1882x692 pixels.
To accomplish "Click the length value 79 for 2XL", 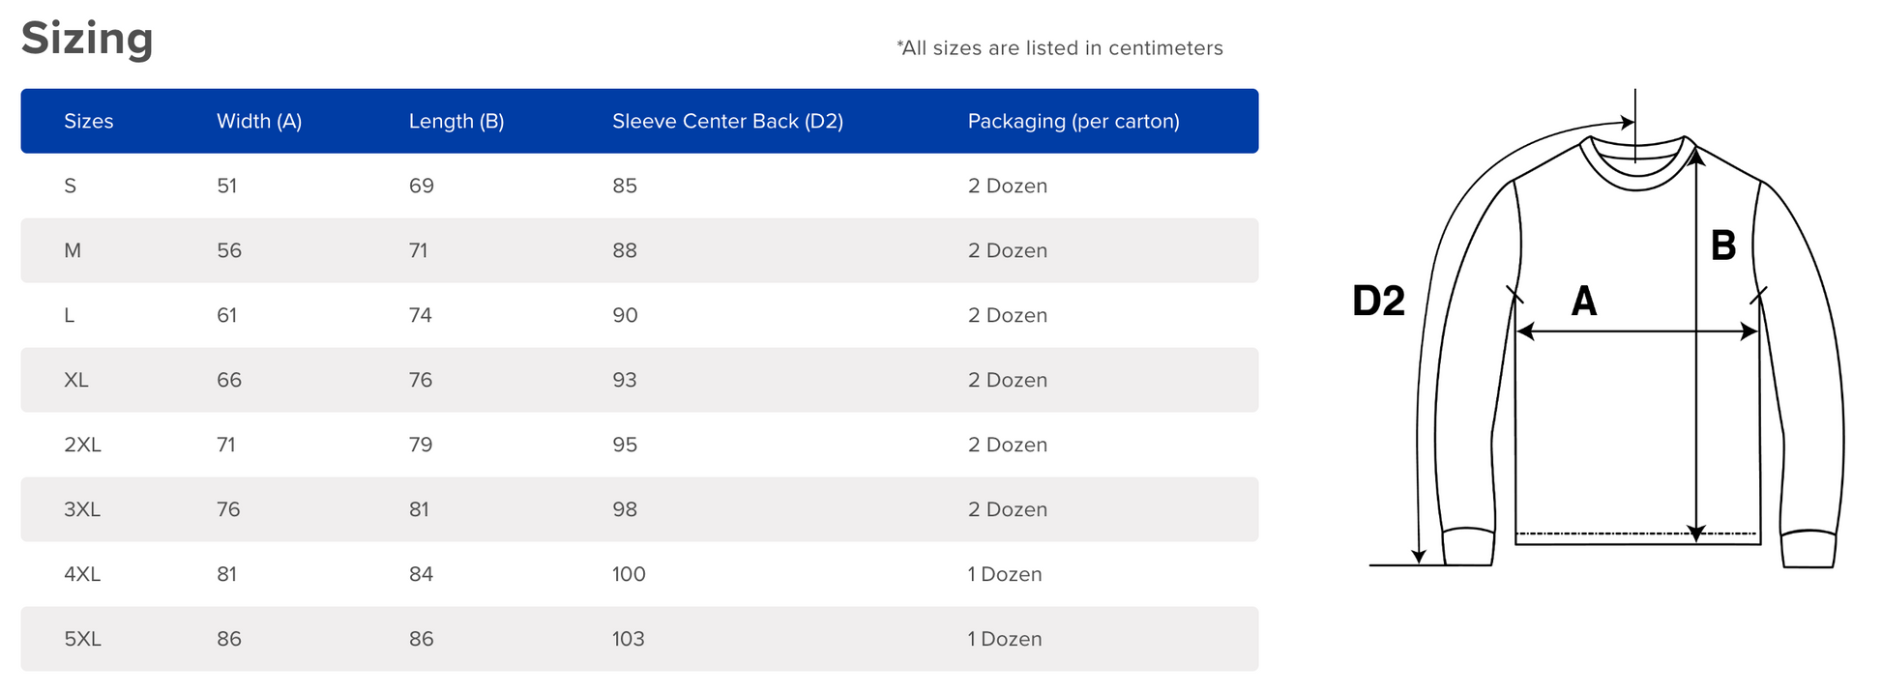I will coord(421,446).
